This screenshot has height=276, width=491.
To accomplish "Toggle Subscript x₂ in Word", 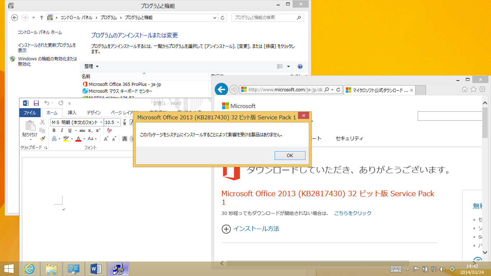I will 90,130.
